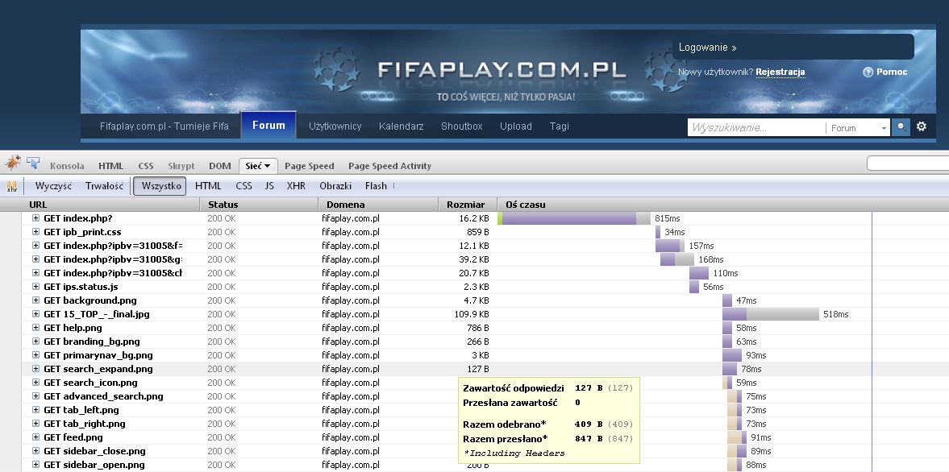Click the Wyszukiwanie search field
Image resolution: width=949 pixels, height=472 pixels.
pos(756,127)
